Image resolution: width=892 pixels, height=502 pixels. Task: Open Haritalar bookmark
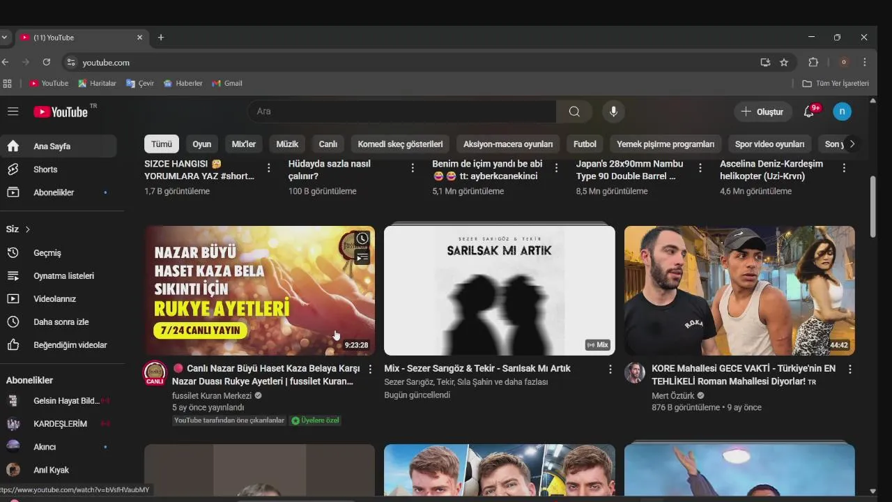point(97,83)
